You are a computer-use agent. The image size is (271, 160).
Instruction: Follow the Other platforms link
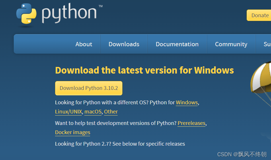111,112
